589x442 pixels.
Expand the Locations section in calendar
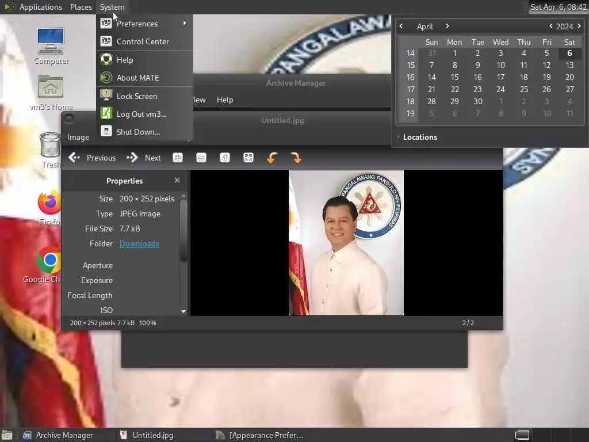[x=418, y=137]
